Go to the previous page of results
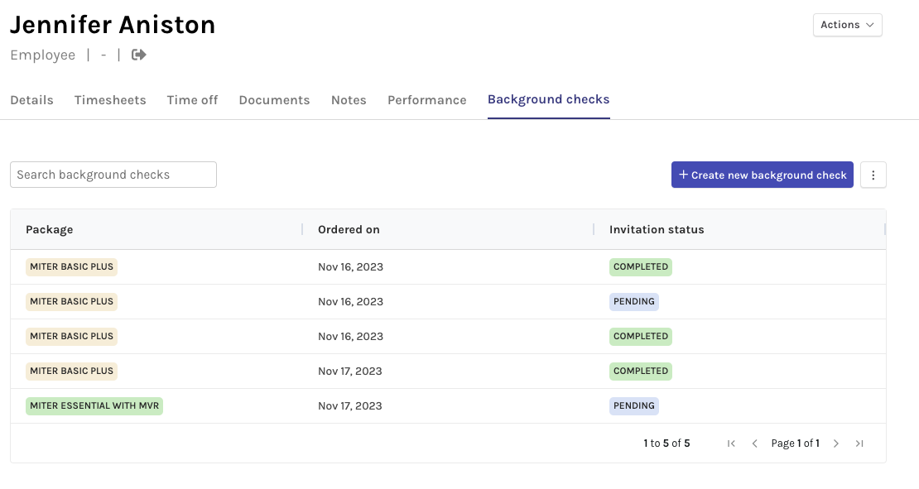 pyautogui.click(x=755, y=443)
